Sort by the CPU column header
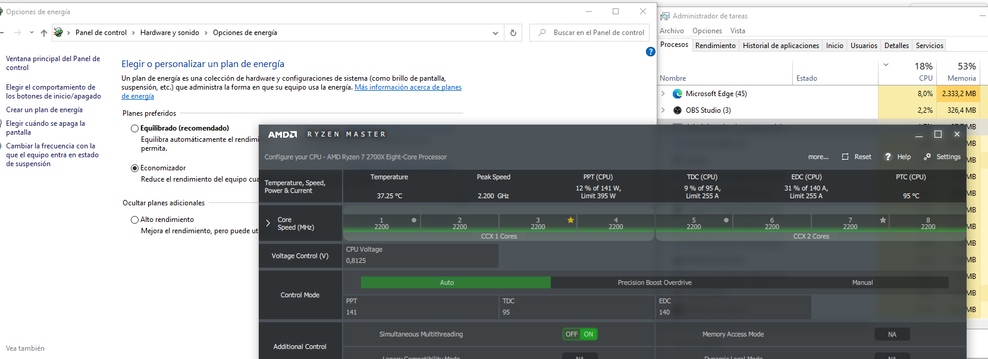Screen dimensions: 988x359 click(908, 72)
